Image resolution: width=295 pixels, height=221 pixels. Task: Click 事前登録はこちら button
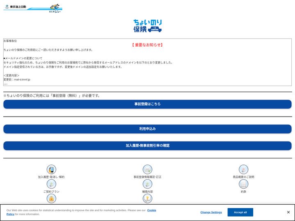147,104
